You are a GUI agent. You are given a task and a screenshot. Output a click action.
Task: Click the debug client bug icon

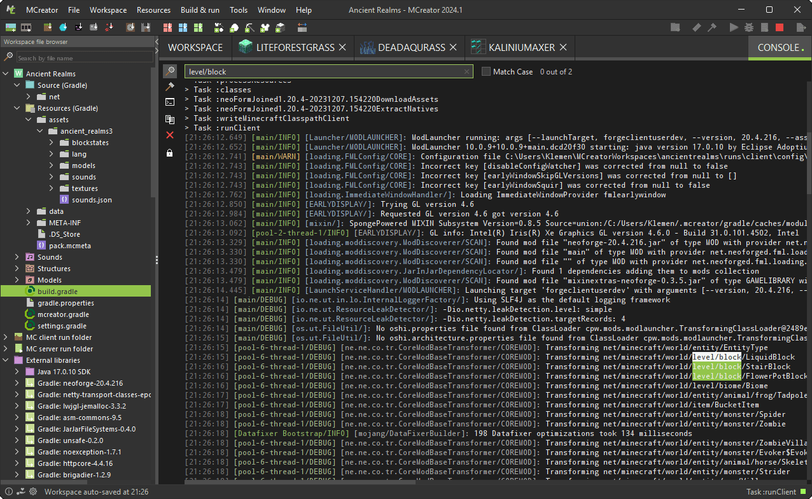(x=749, y=27)
